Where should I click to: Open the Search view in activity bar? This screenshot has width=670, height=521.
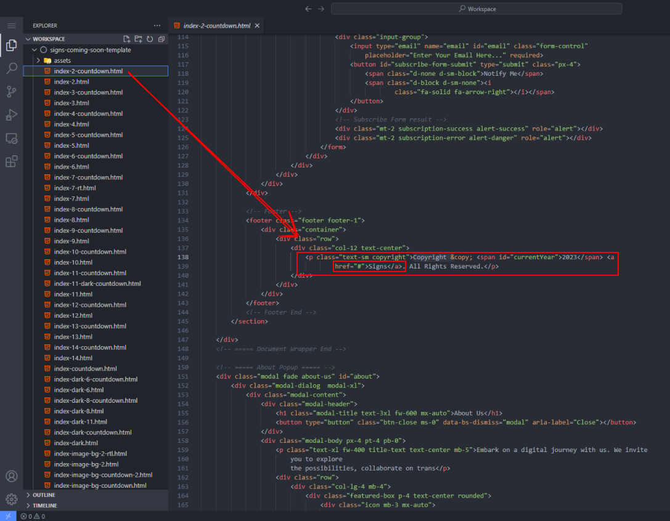coord(11,68)
